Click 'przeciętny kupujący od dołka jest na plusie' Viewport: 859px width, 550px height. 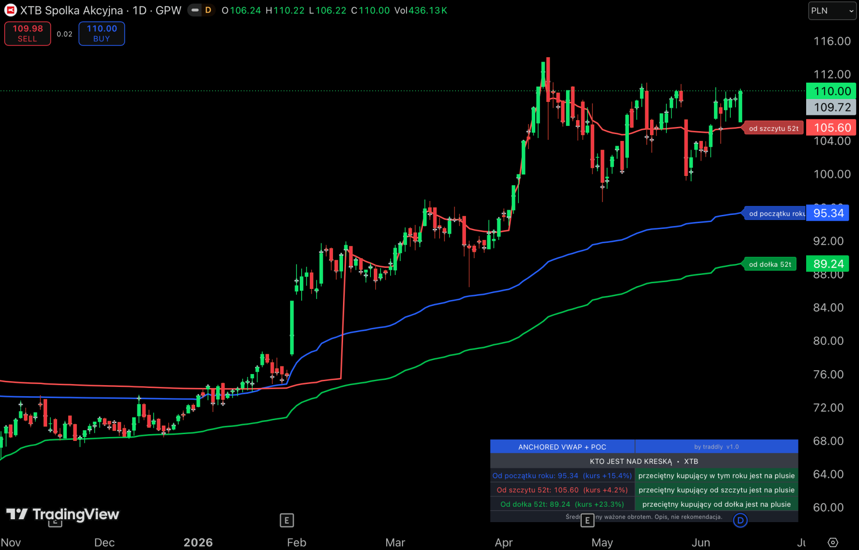tap(716, 504)
